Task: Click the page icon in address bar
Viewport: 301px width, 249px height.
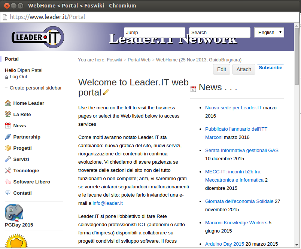Action: (5, 17)
